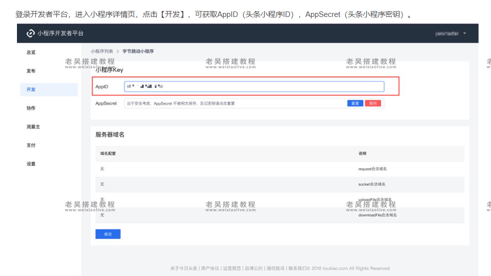The width and height of the screenshot is (491, 276).
Task: Click 字节跳动小程序 breadcrumb text
Action: coord(138,51)
